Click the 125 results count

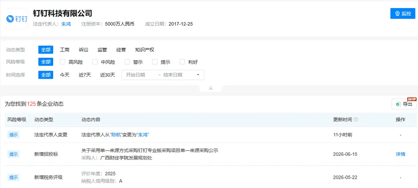coord(32,104)
